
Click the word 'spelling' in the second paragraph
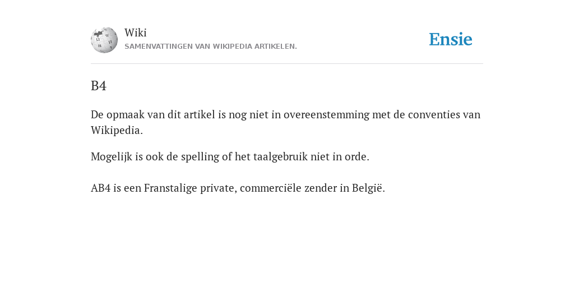(200, 157)
